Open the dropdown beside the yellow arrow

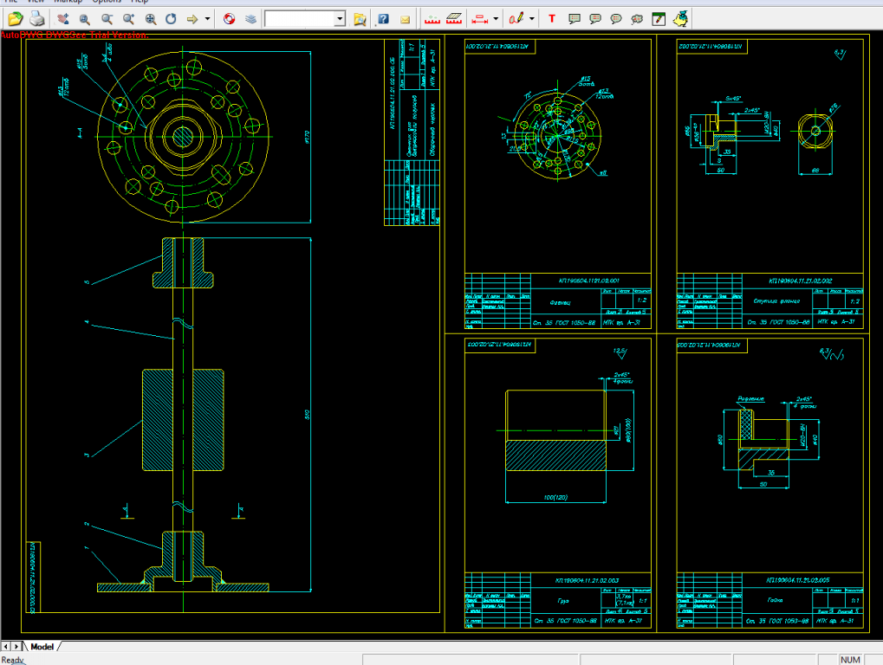click(207, 18)
